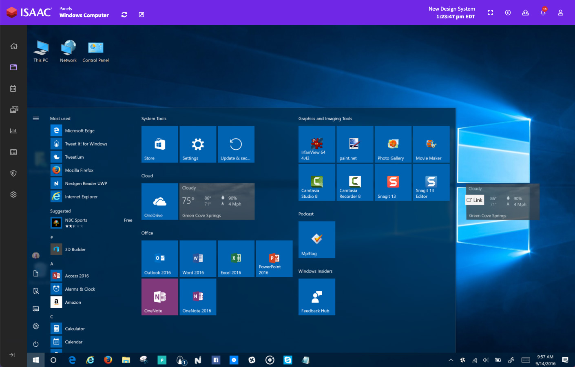
Task: Launch the Word 2016 tile
Action: 198,259
